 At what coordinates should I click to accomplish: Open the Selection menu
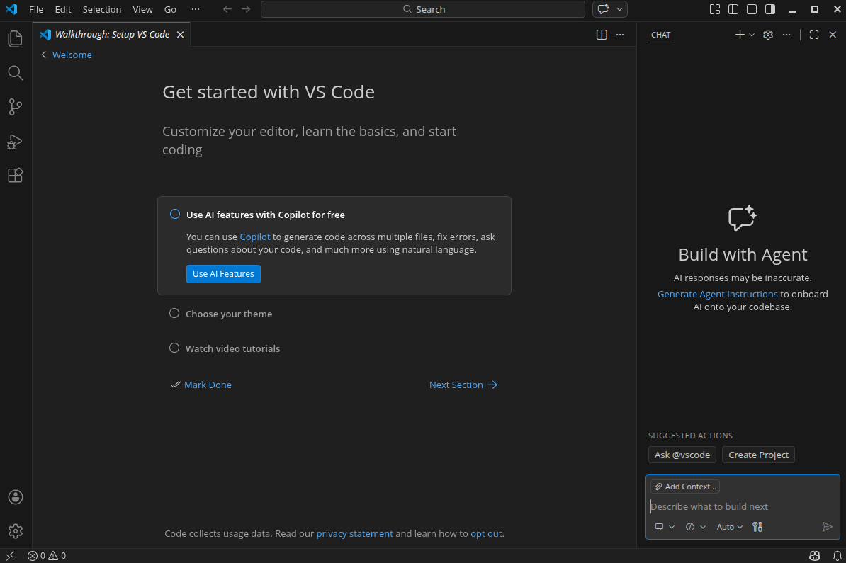101,9
